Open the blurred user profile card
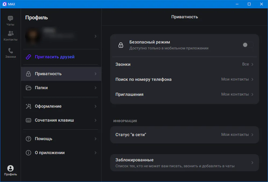The height and width of the screenshot is (182, 268). coord(61,36)
